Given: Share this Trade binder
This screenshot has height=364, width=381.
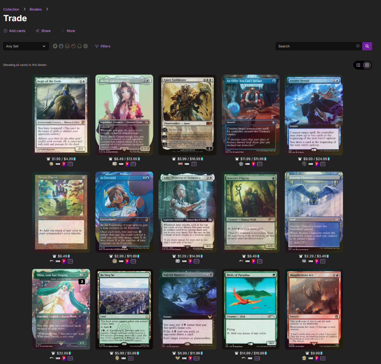Looking at the screenshot, I should [43, 31].
